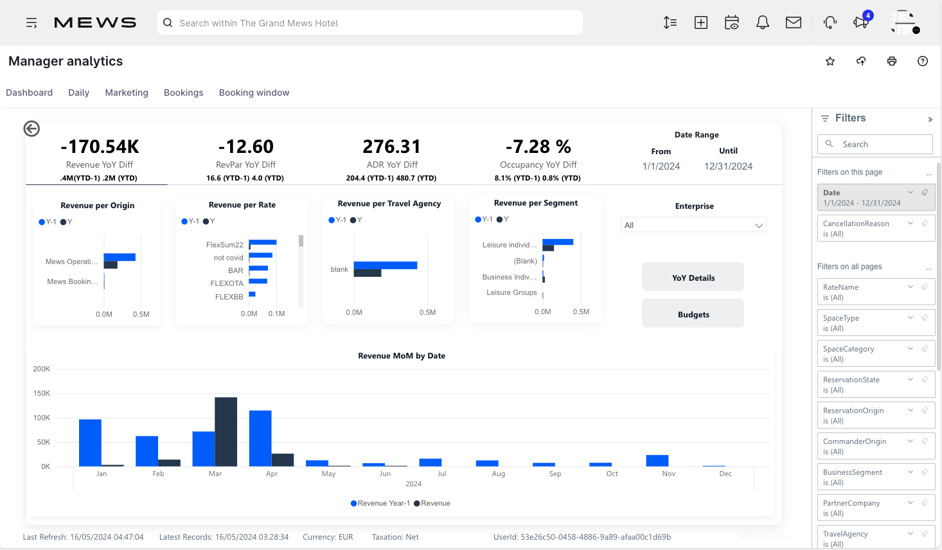Screen dimensions: 942x550
Task: Toggle Y legend in Revenue per Travel Agency
Action: coord(356,220)
